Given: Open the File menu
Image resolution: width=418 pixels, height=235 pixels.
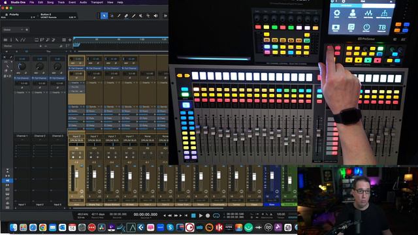Looking at the screenshot, I should [x=31, y=3].
